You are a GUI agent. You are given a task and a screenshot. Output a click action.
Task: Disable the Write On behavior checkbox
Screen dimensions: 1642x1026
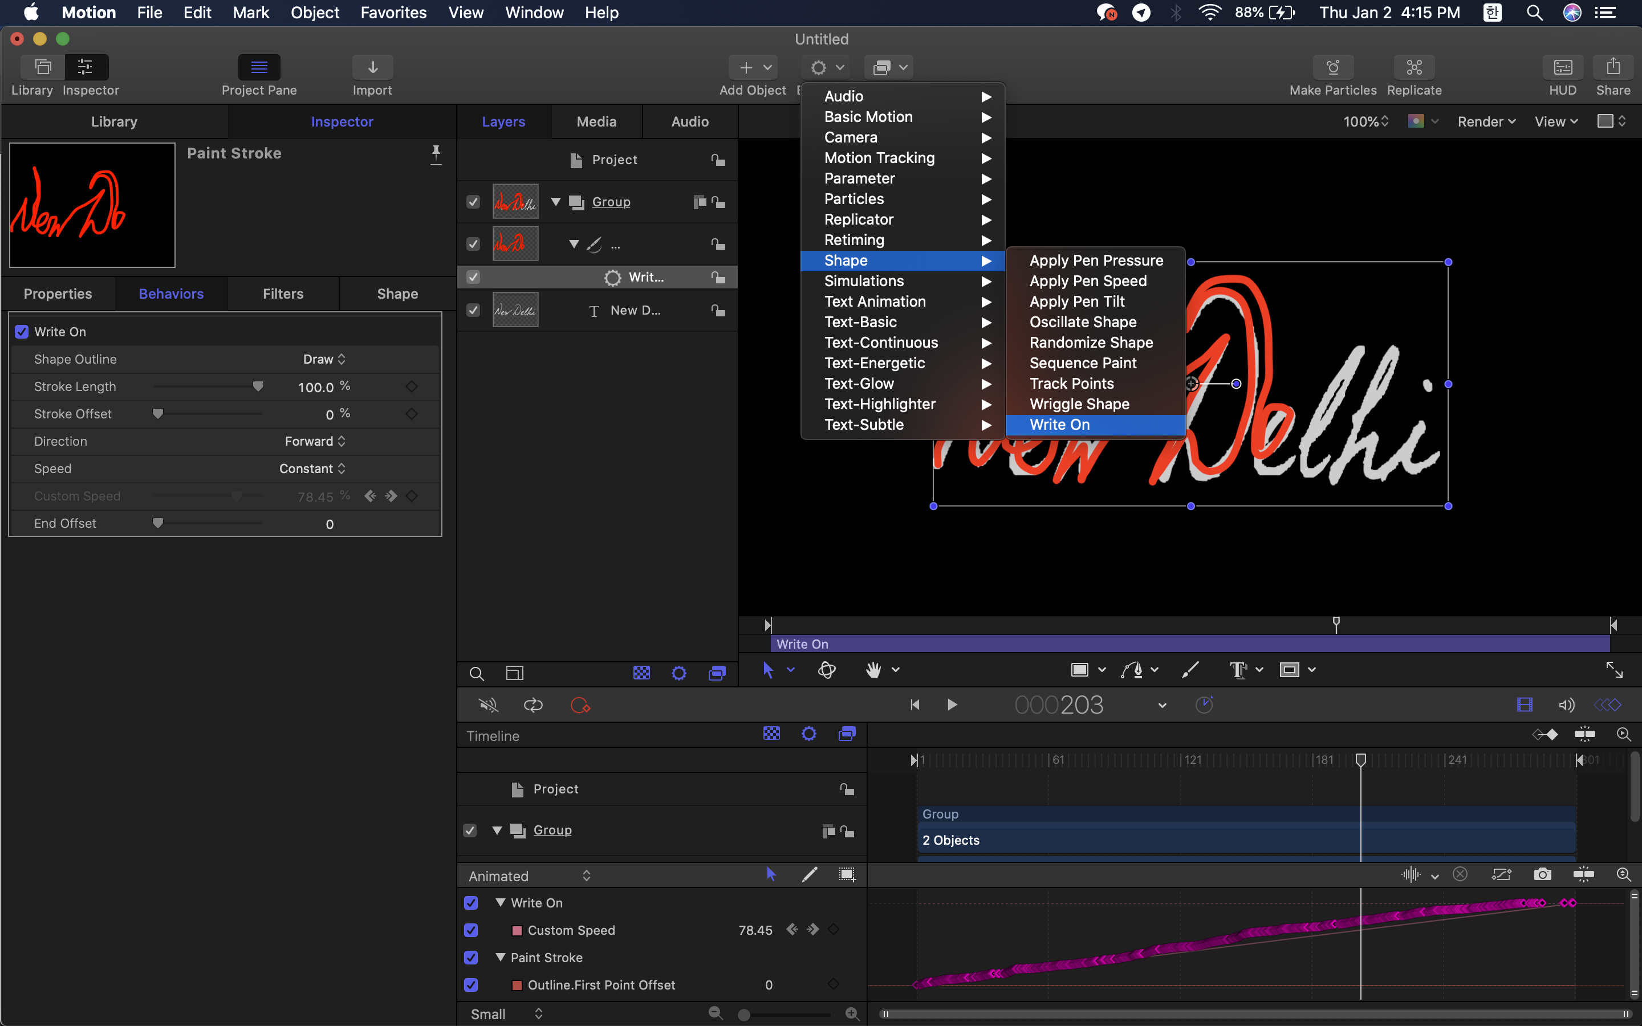point(22,332)
